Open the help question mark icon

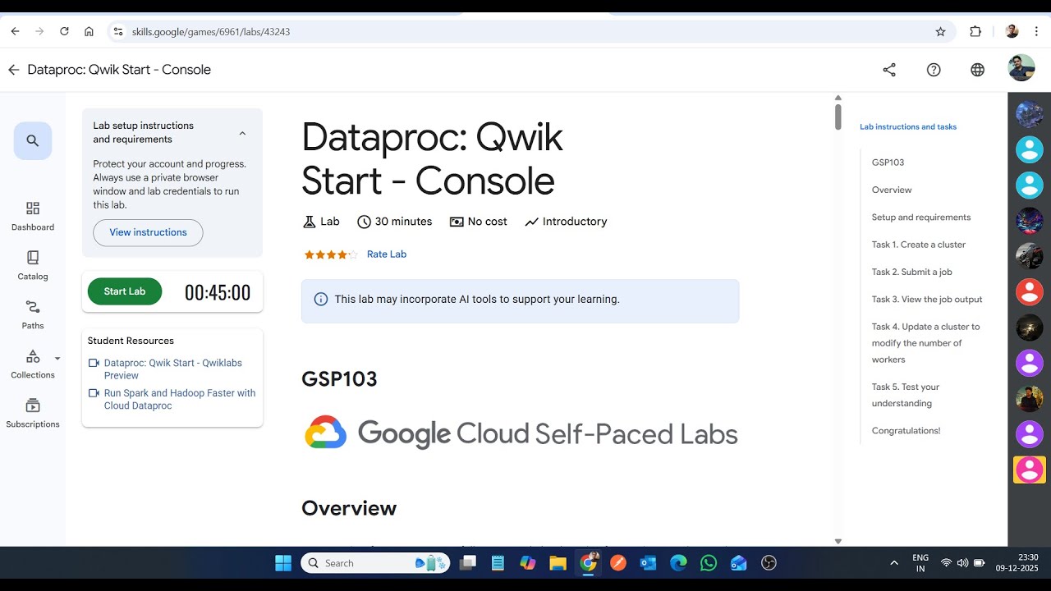click(x=934, y=70)
